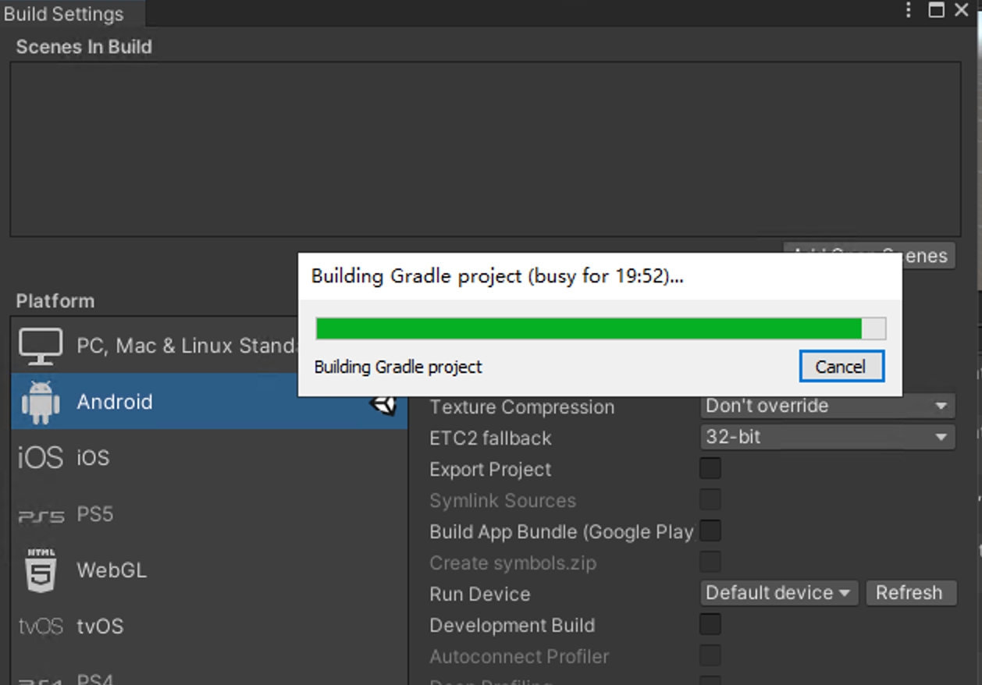Select the Android platform row
This screenshot has width=982, height=685.
[209, 401]
